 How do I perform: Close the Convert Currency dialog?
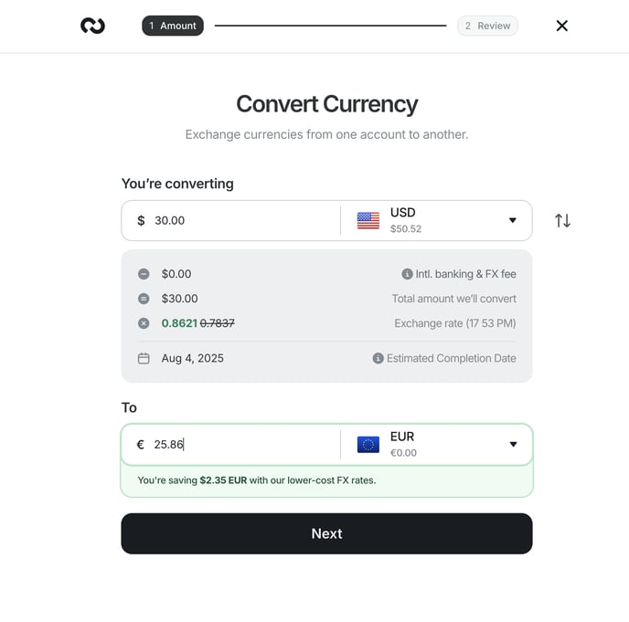[562, 26]
